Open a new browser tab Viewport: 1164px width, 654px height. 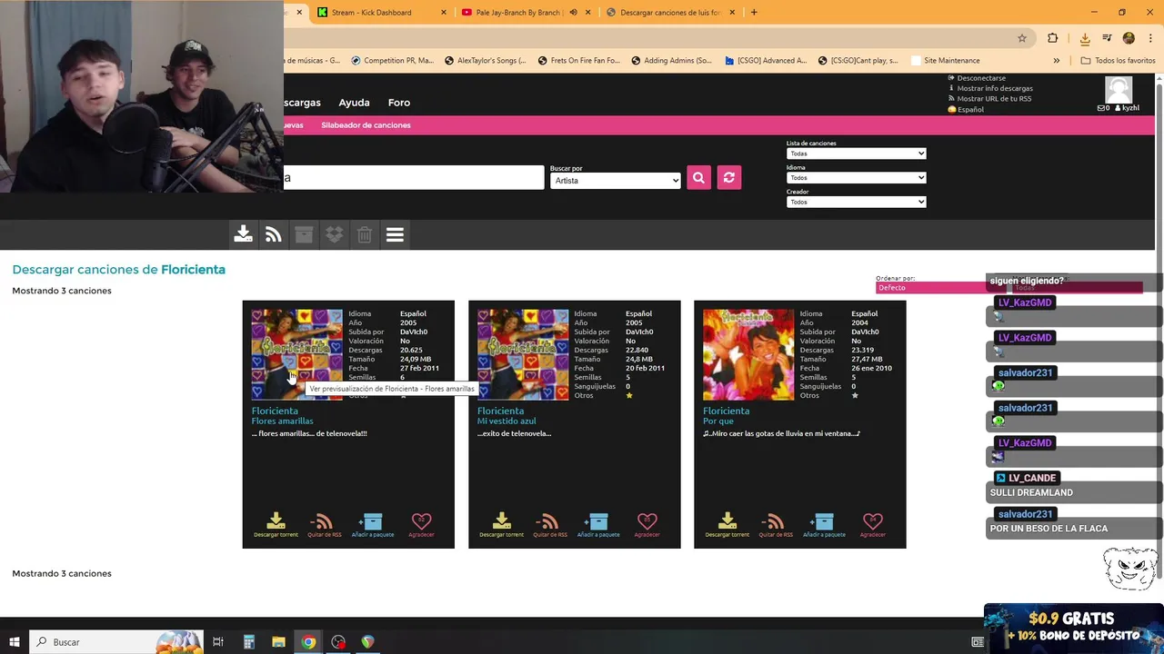[754, 13]
